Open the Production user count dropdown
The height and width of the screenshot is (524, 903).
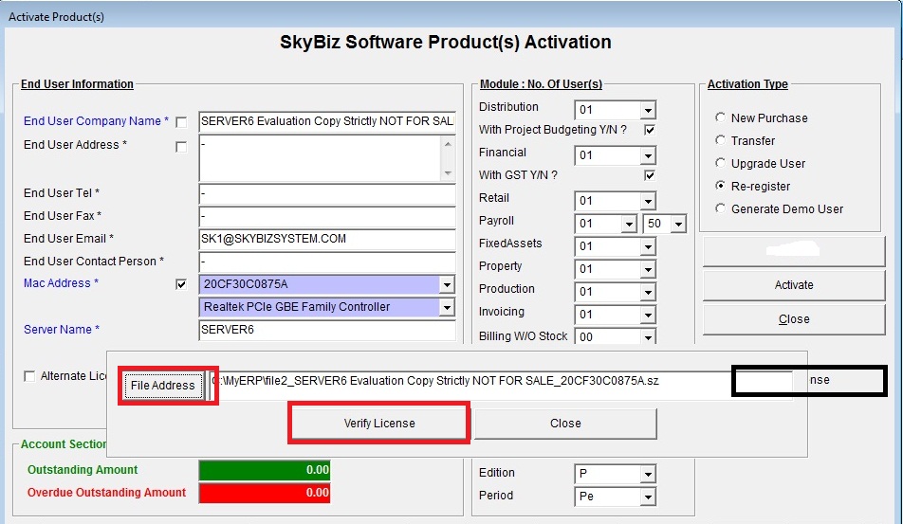point(648,292)
